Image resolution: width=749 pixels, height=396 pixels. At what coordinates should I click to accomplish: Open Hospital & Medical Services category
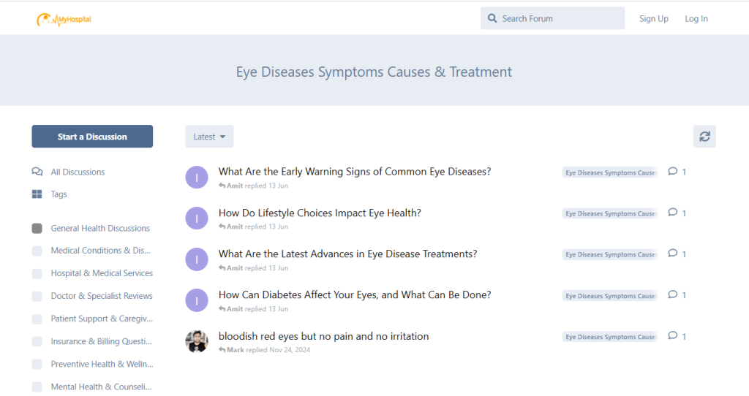[102, 273]
